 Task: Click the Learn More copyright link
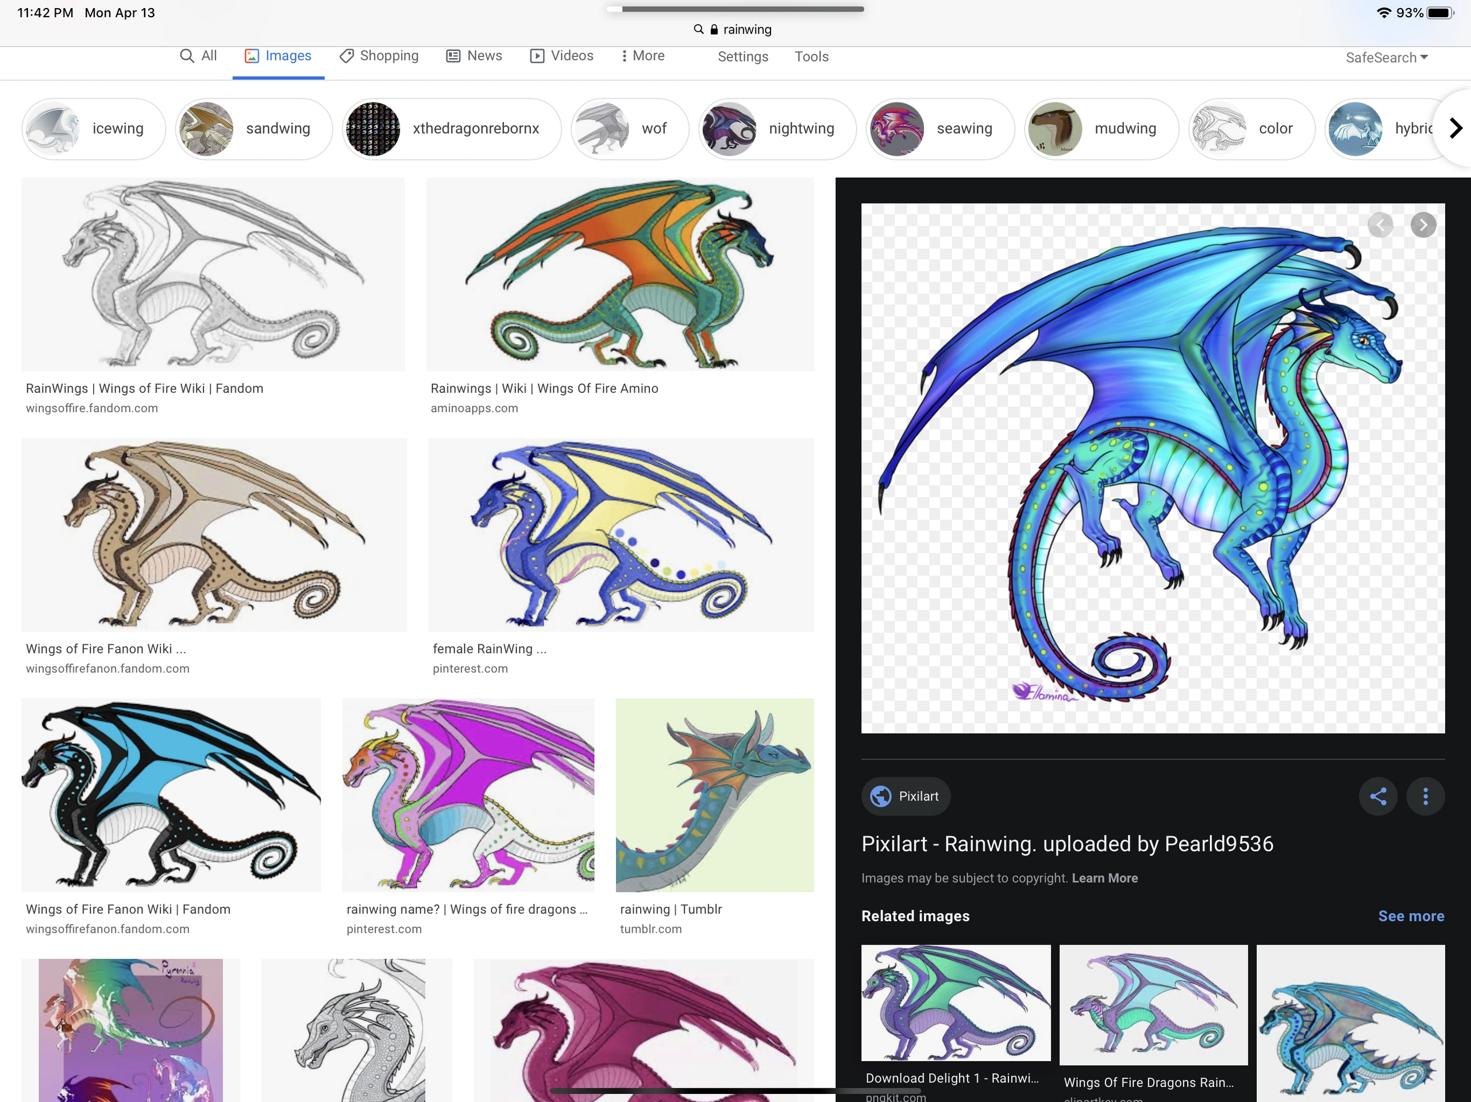[1104, 878]
